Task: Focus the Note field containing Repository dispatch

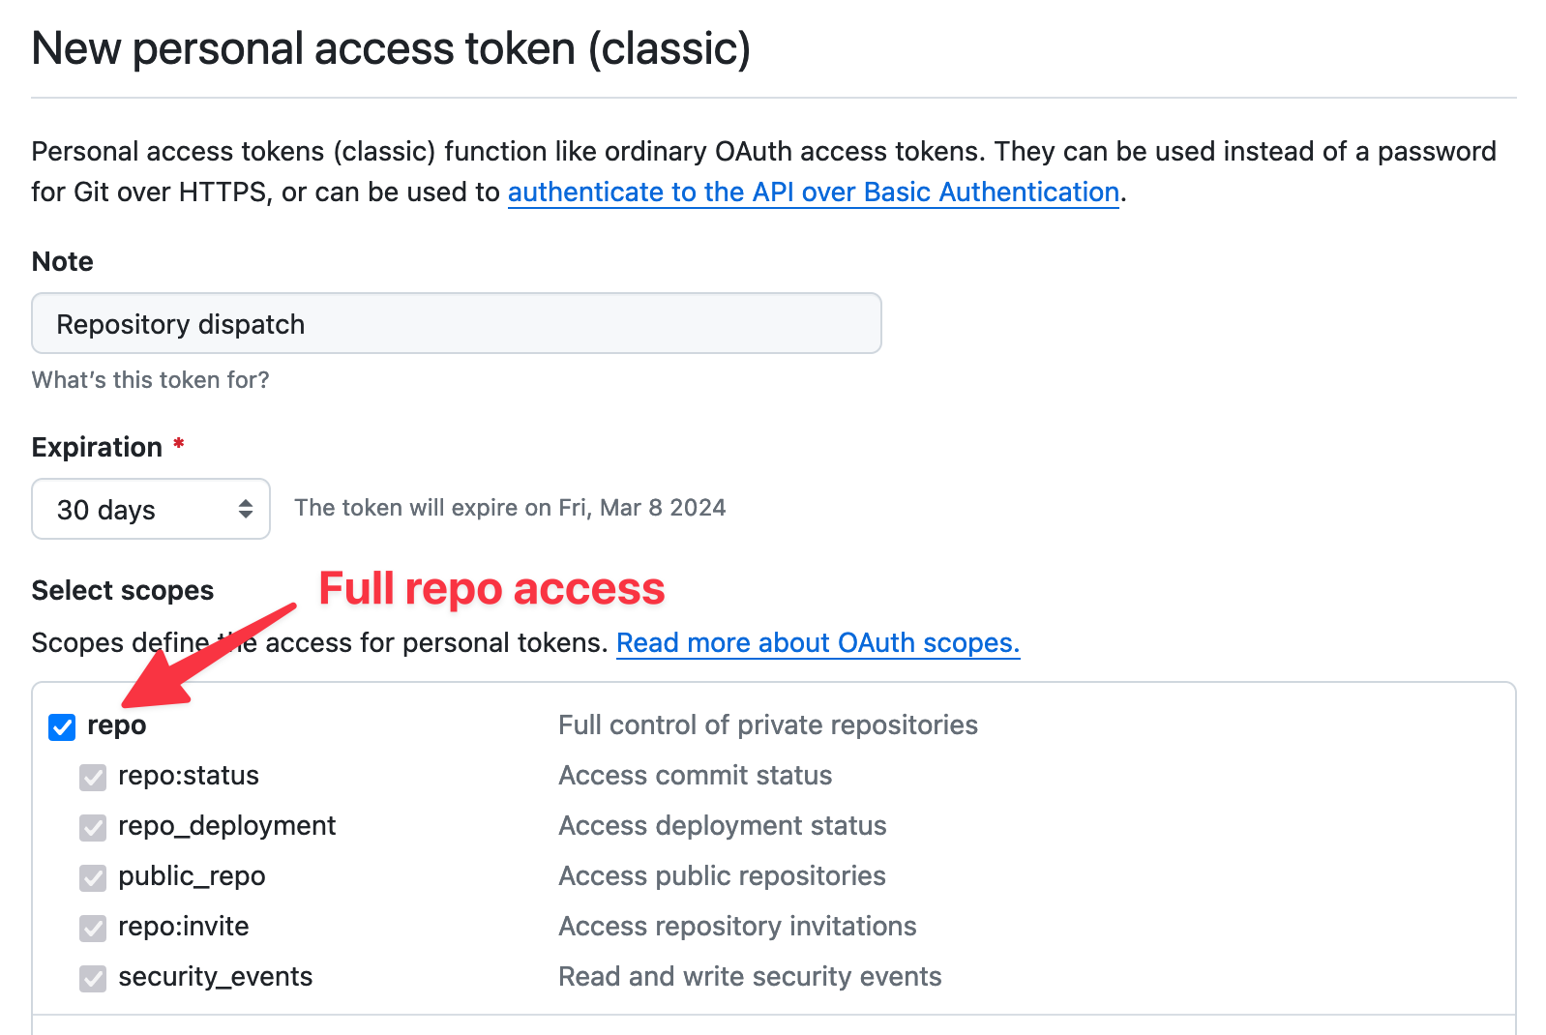Action: [x=456, y=323]
